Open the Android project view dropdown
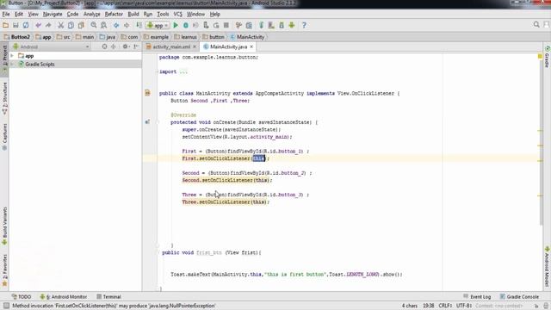Image resolution: width=551 pixels, height=310 pixels. [x=51, y=46]
